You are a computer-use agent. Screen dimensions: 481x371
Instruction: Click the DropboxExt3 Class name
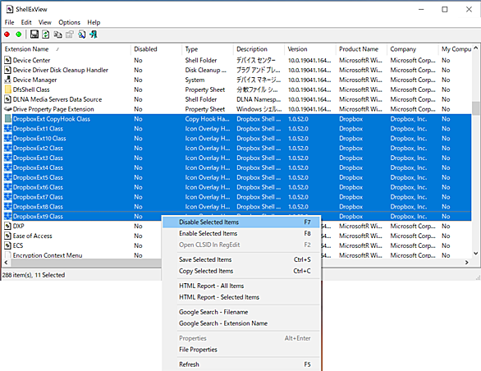38,158
